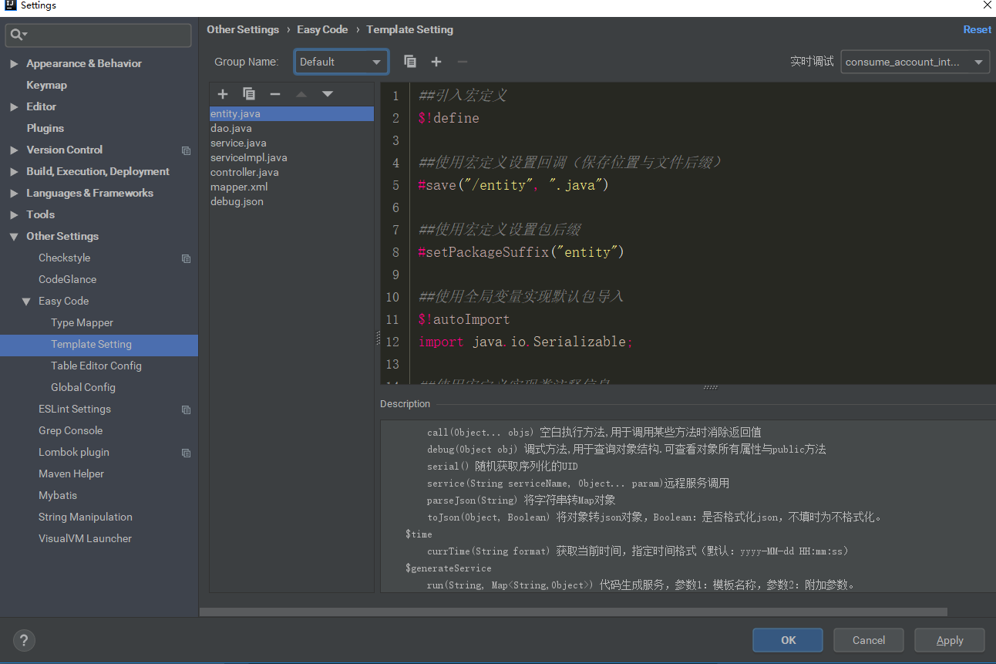Click the Apply button
Image resolution: width=996 pixels, height=664 pixels.
click(x=950, y=640)
